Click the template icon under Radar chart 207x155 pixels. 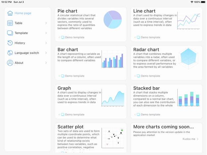pyautogui.click(x=138, y=76)
